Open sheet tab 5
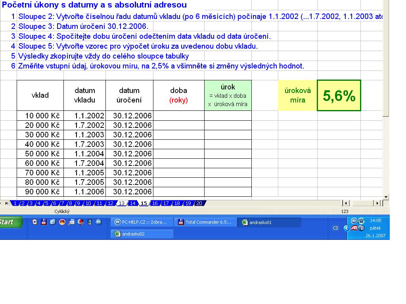Screen dimensions: 406x304 pos(47,203)
